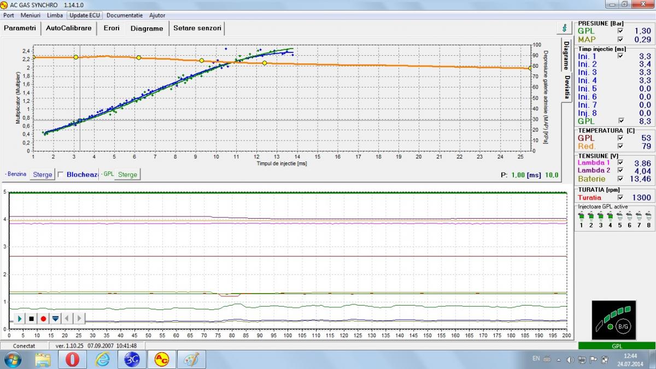Screen dimensions: 656x369
Task: Click the right arrow scroll-forward icon
Action: coord(79,318)
